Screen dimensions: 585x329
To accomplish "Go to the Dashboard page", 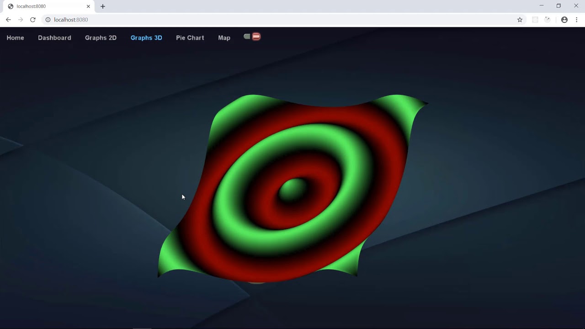I will coord(54,38).
